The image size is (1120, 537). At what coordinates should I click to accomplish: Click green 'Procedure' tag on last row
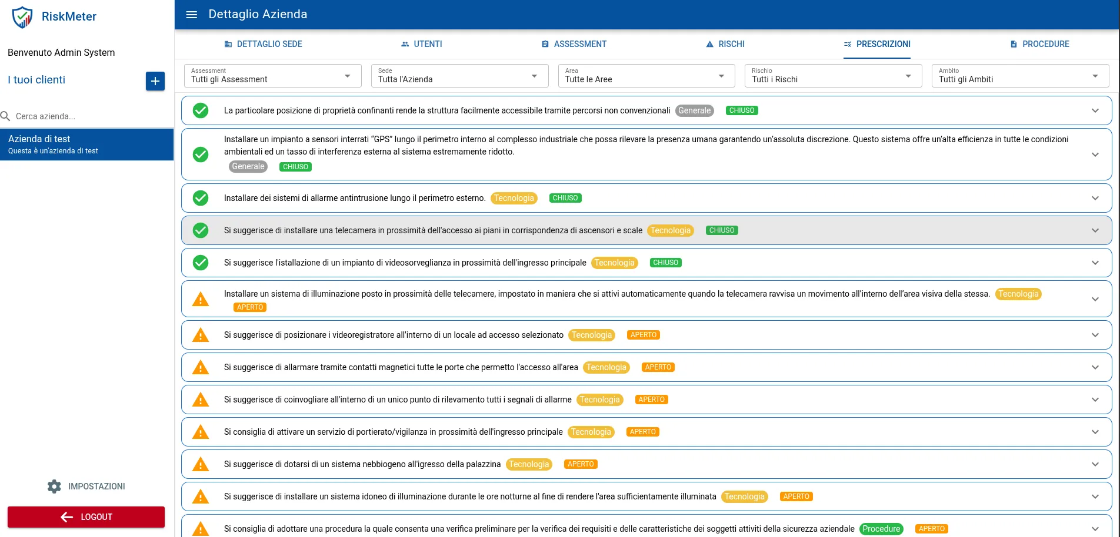click(x=881, y=529)
